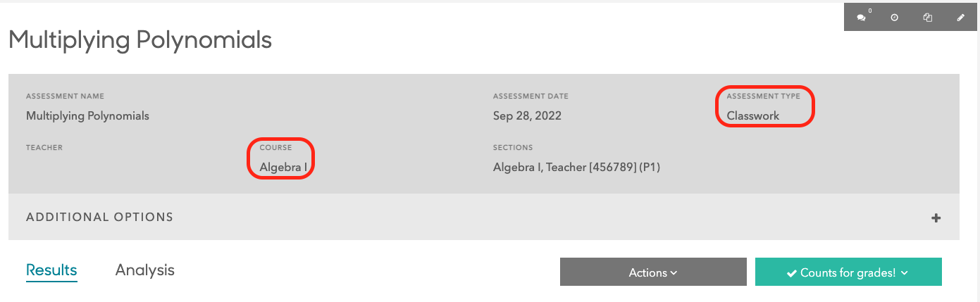980x302 pixels.
Task: Click the Algebra I, Teacher [456789] (P1) section
Action: pyautogui.click(x=576, y=168)
